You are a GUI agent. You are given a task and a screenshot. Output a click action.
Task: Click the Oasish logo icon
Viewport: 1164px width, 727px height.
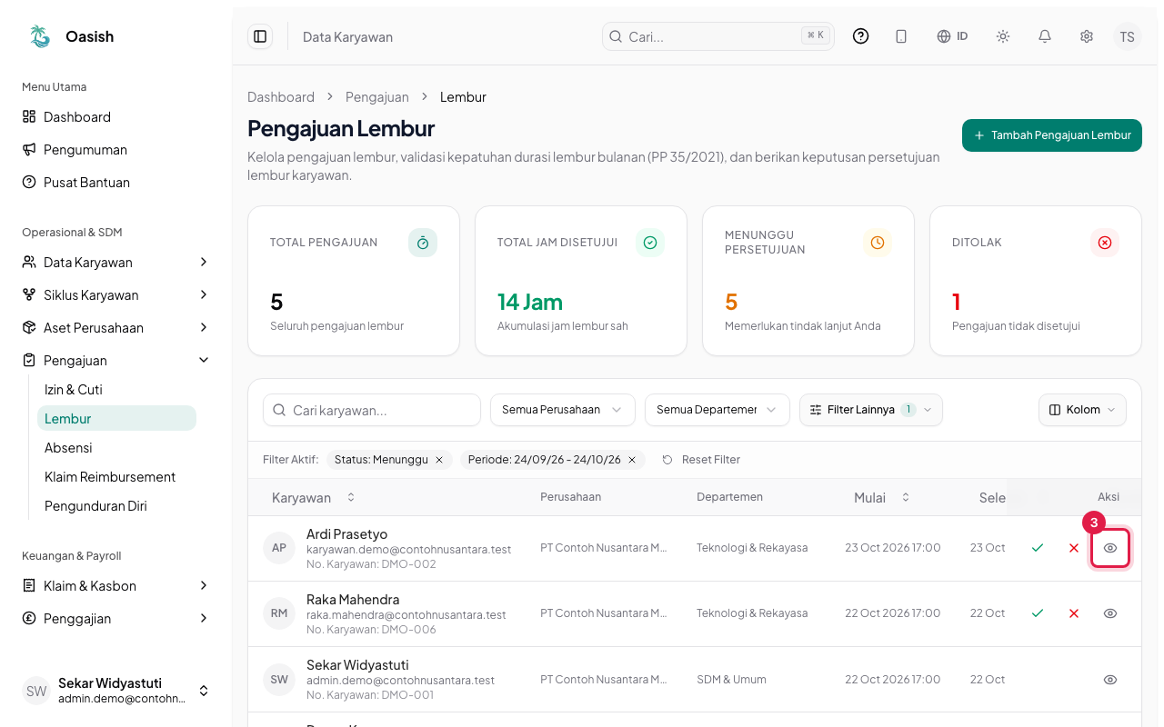(x=40, y=36)
